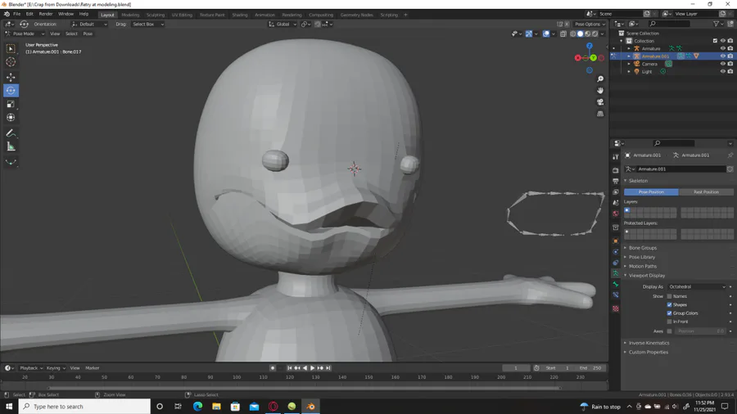Image resolution: width=737 pixels, height=414 pixels.
Task: Click the Z axis on navigation gizmo
Action: [x=590, y=46]
